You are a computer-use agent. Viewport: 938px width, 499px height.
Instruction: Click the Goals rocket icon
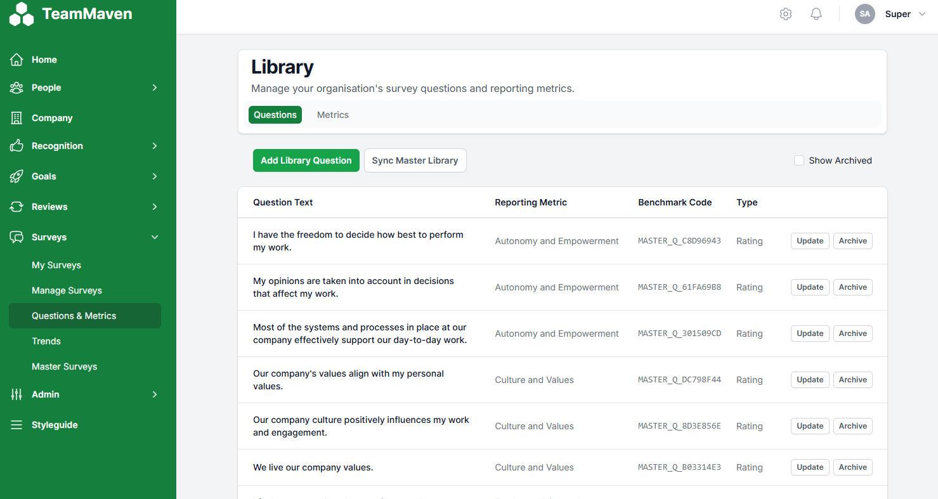(16, 176)
